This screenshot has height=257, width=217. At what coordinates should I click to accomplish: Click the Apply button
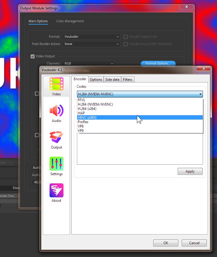point(190,171)
